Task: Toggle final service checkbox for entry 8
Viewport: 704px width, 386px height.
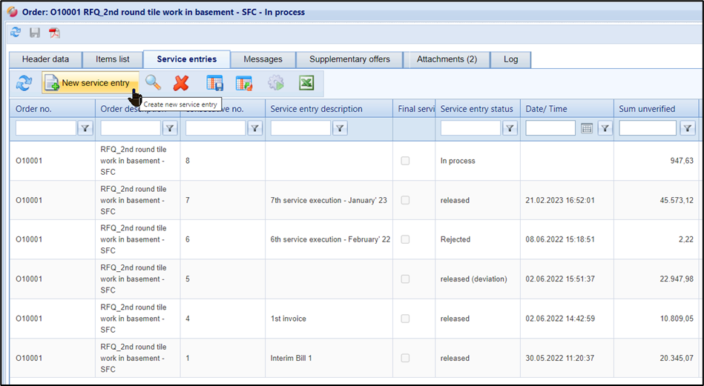Action: [405, 161]
